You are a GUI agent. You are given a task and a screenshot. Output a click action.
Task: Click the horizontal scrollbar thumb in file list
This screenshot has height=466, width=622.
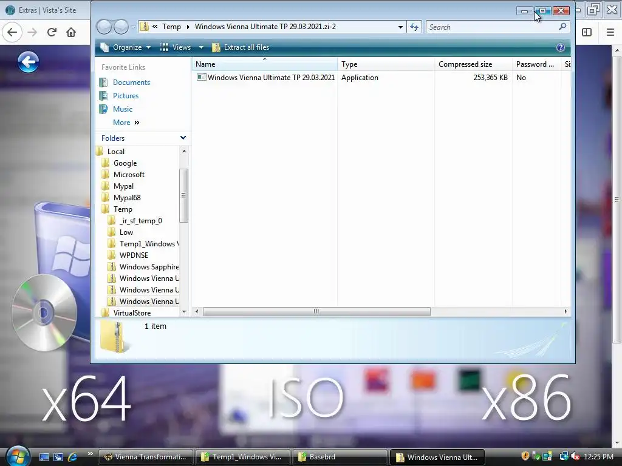click(x=316, y=312)
